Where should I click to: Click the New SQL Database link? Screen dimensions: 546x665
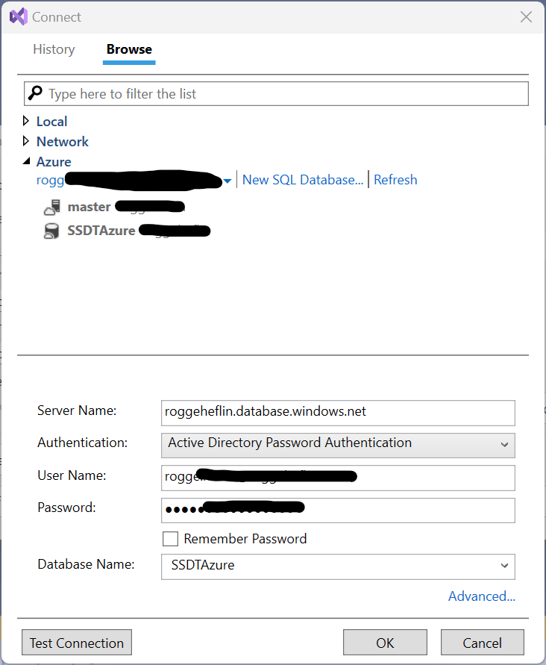pyautogui.click(x=303, y=180)
